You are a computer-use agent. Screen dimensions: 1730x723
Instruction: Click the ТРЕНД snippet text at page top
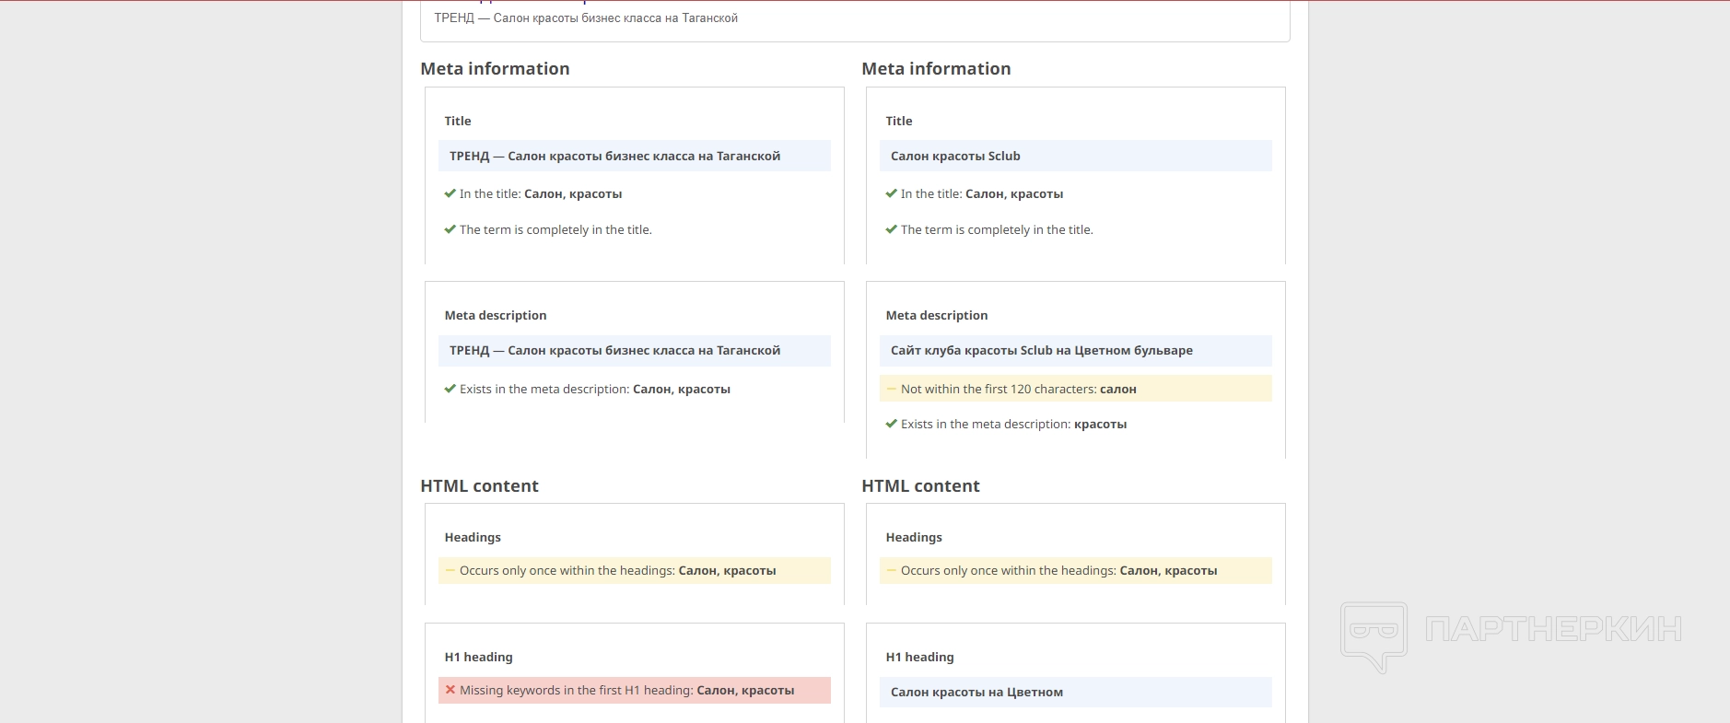(x=586, y=17)
